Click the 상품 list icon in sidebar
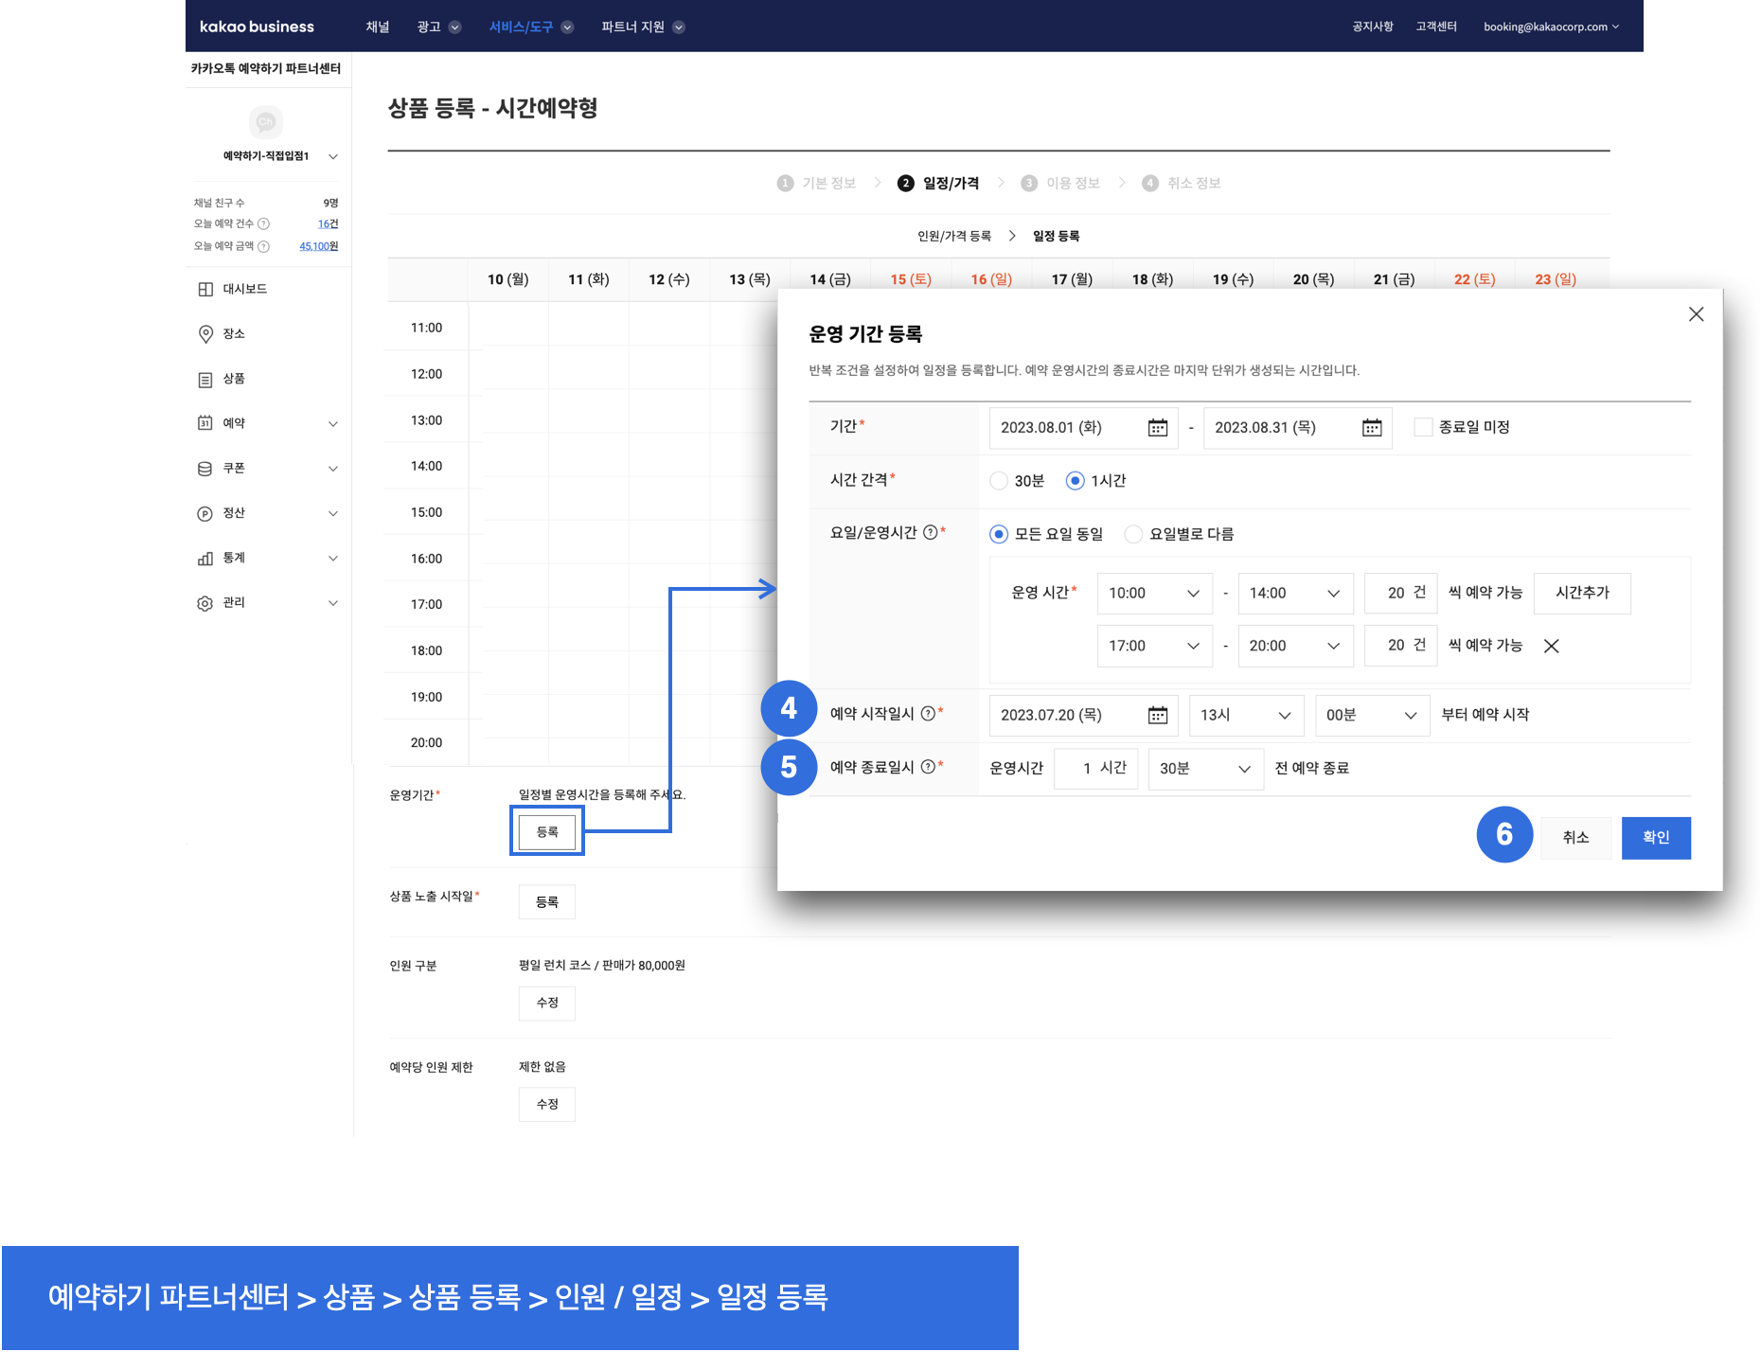This screenshot has width=1761, height=1352. tap(205, 380)
